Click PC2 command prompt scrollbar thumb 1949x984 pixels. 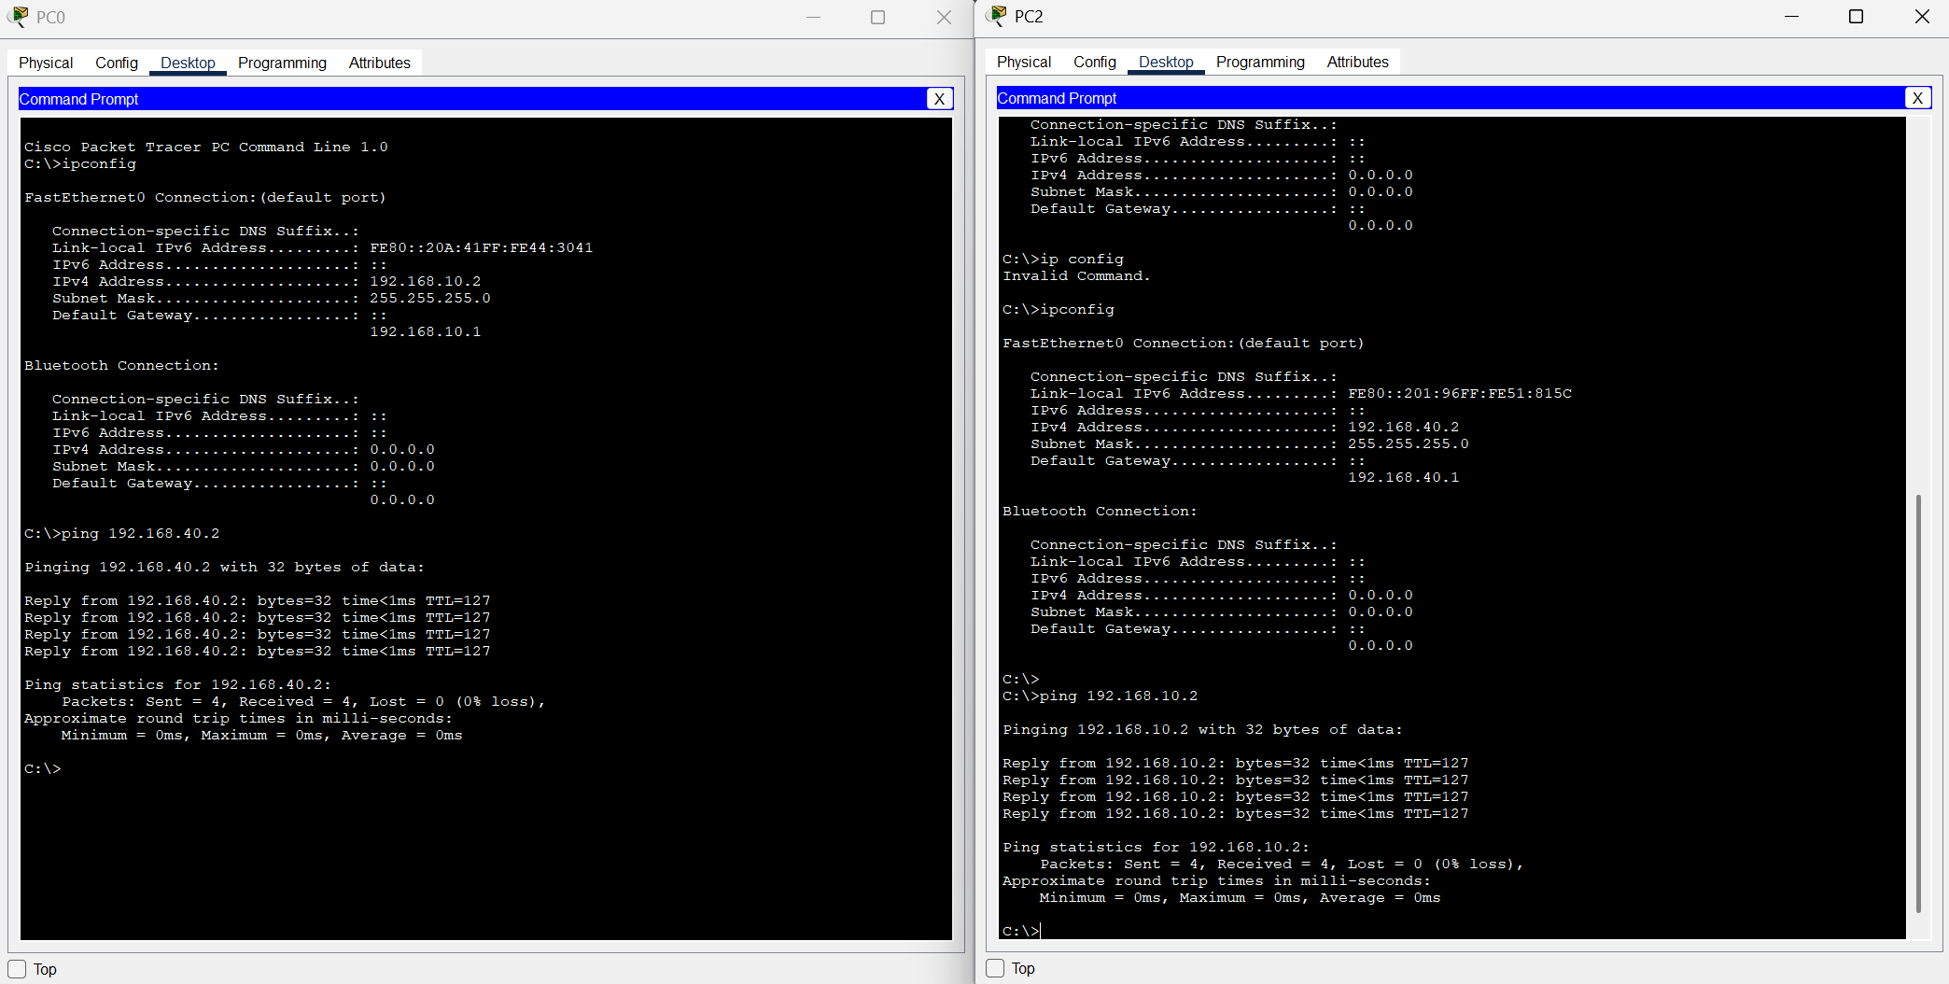[1918, 704]
